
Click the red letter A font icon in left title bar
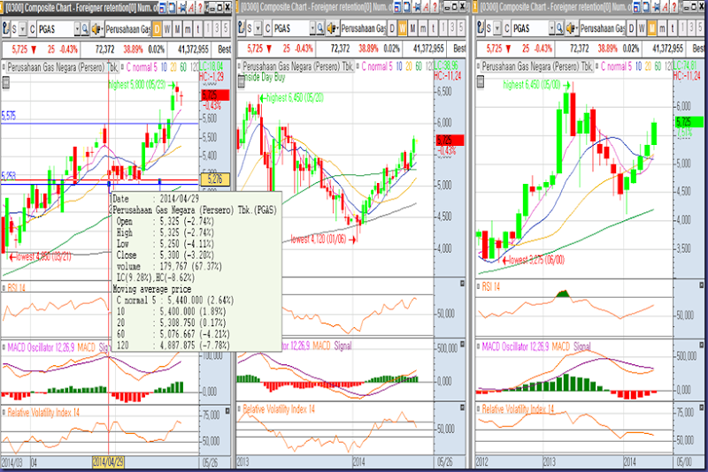[x=191, y=7]
